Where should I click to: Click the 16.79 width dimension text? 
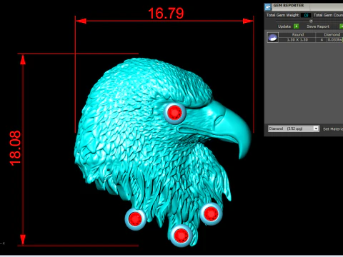pyautogui.click(x=166, y=14)
